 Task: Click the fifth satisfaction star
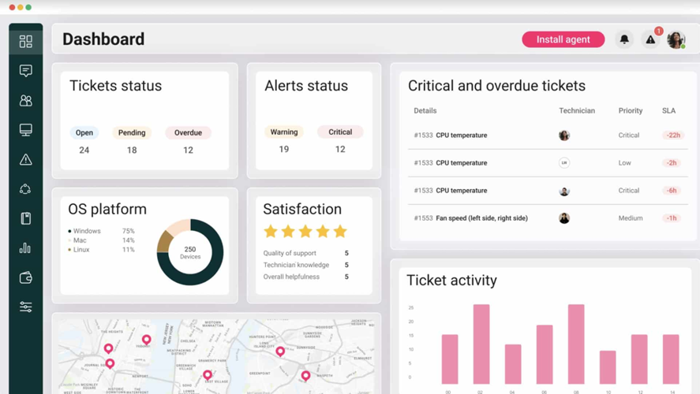click(340, 232)
